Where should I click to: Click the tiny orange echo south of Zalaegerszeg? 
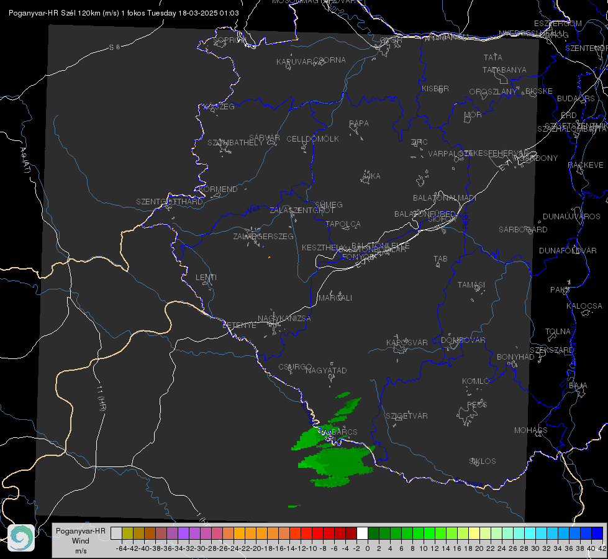coord(269,257)
